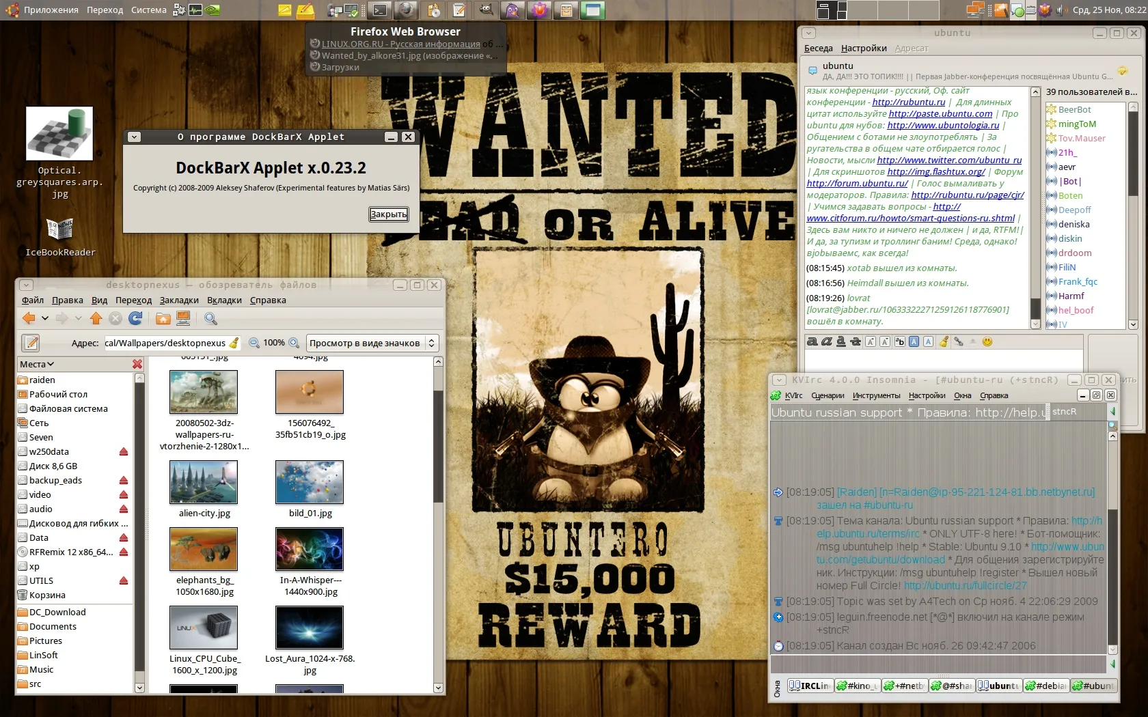Open KVIrc window menu arrow
Viewport: 1148px width, 717px height.
tap(779, 380)
